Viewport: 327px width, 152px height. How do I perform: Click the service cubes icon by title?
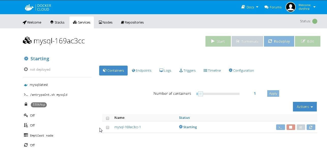coord(27,41)
